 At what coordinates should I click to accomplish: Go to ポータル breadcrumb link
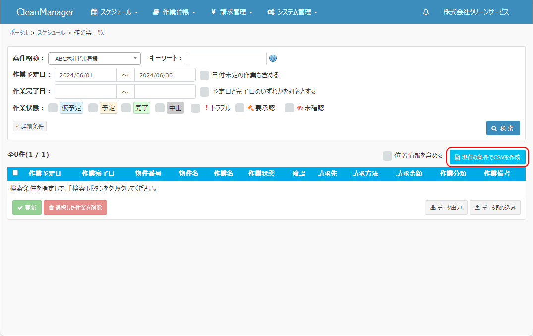(x=19, y=33)
